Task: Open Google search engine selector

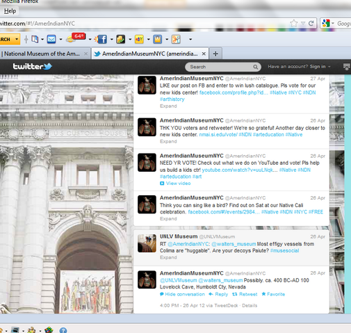Action: click(x=328, y=23)
